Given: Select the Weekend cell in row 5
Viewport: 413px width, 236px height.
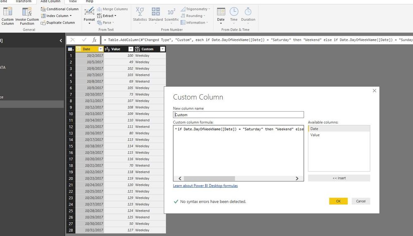Looking at the screenshot, I should point(150,81).
